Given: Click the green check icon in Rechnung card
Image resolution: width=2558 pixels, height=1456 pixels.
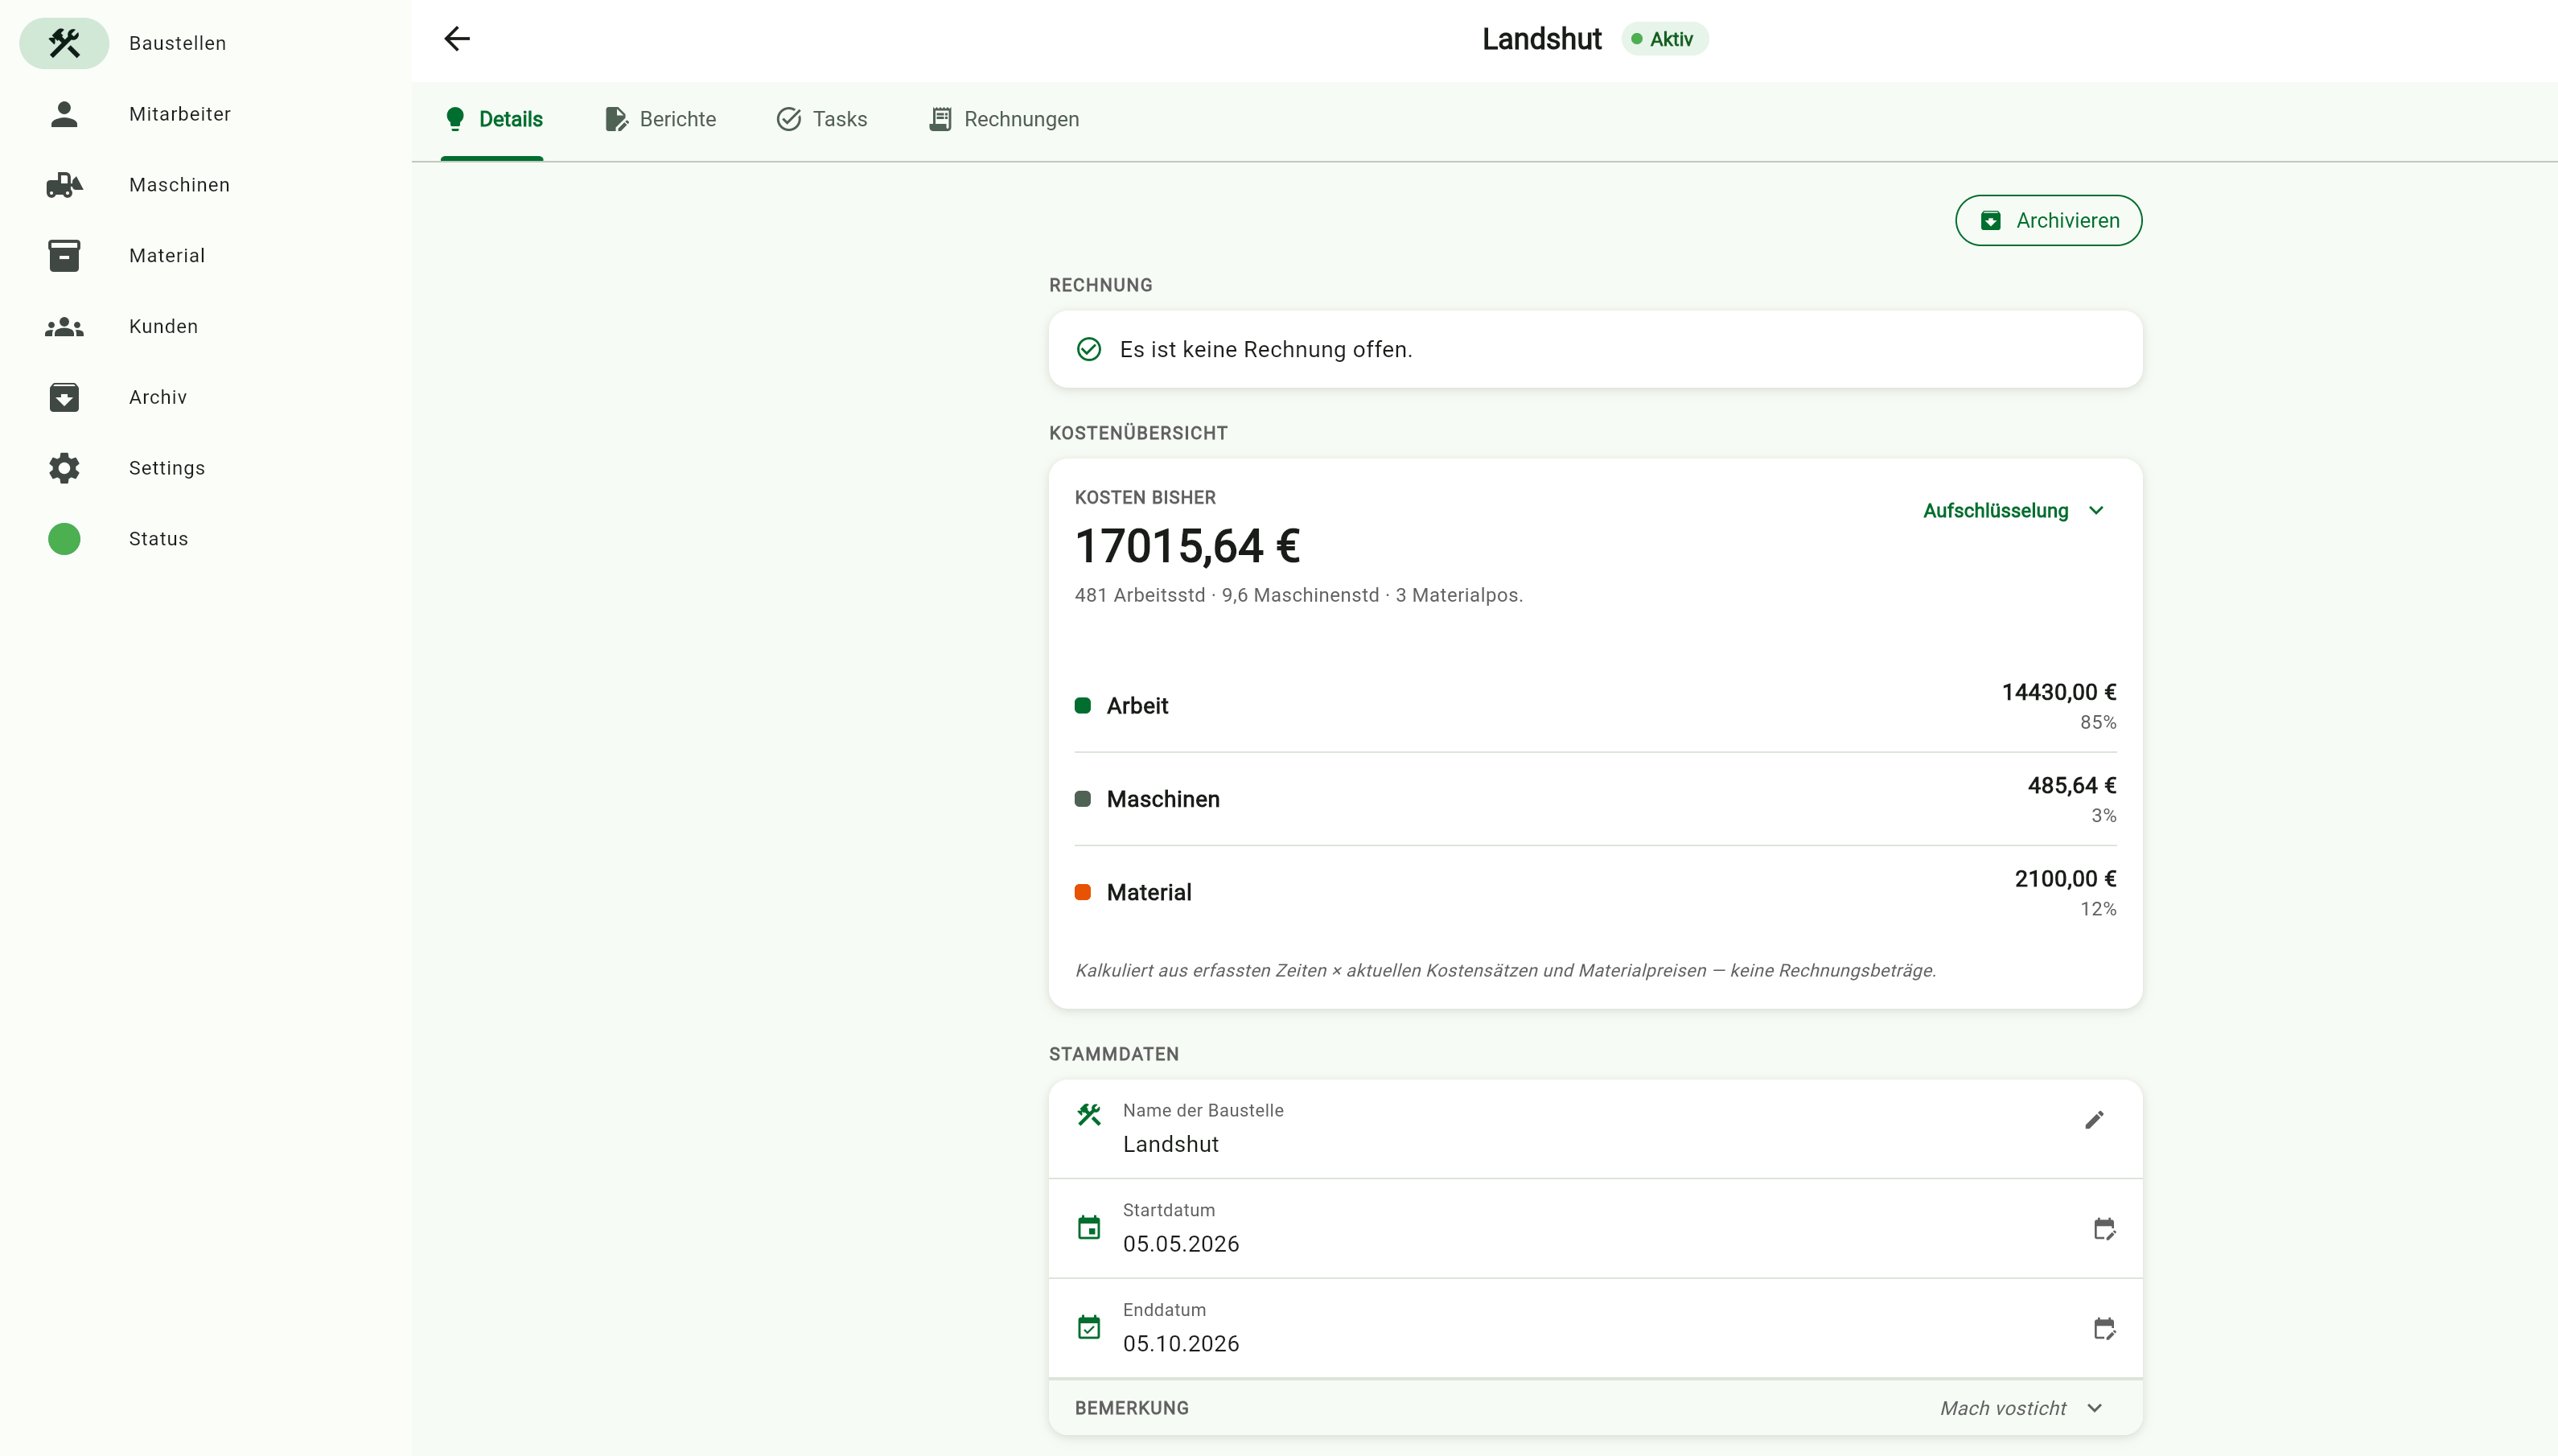Looking at the screenshot, I should [1089, 349].
